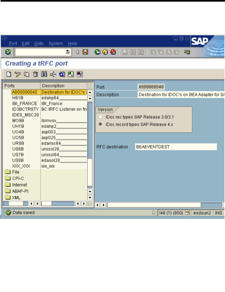Screen dimensions: 225x292
Task: Click the yellow branching arrows icon
Action: point(53,74)
